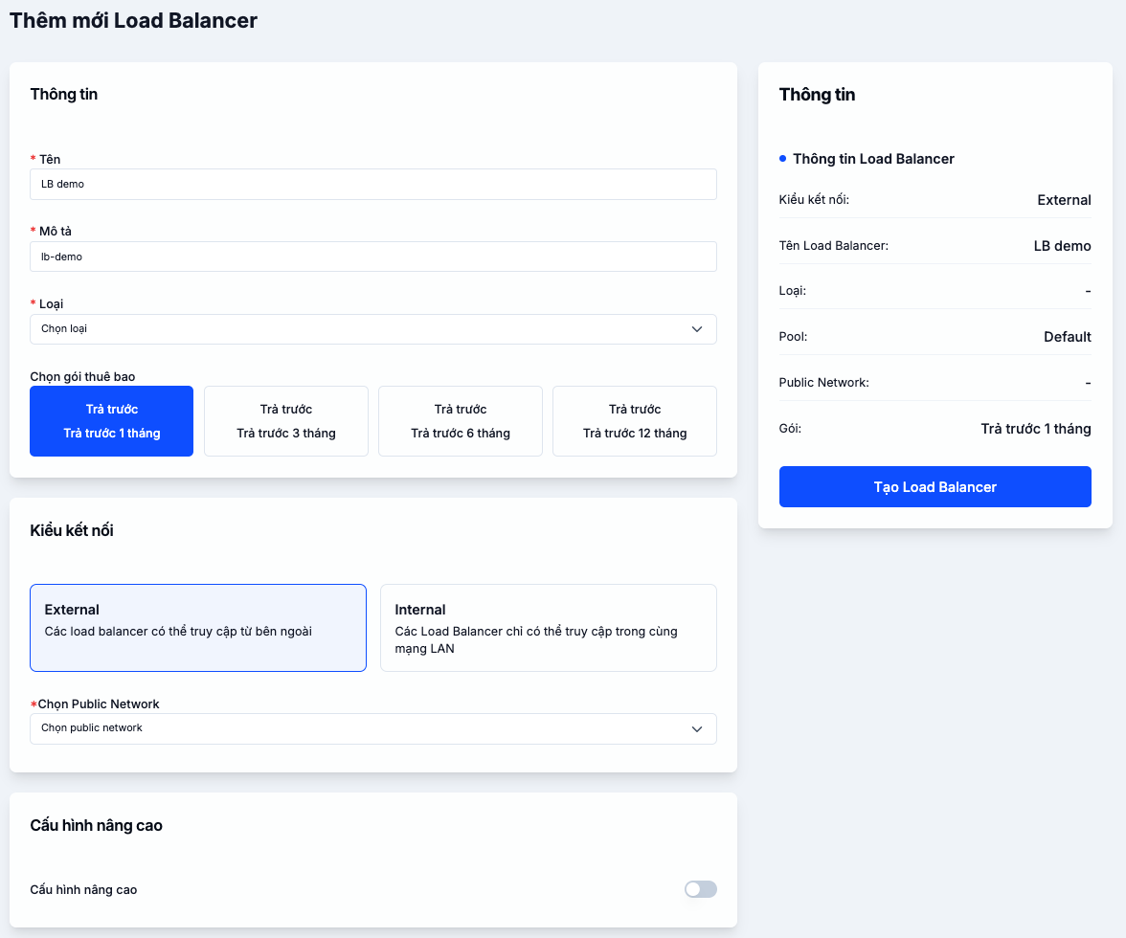Screen dimensions: 1126x938
Task: Click the Tên input field with LB demo
Action: tap(372, 185)
